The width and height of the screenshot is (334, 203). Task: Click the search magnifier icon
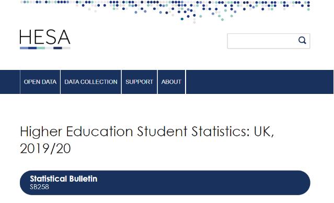(x=302, y=40)
